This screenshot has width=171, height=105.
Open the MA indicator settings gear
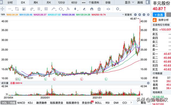tap(148, 14)
